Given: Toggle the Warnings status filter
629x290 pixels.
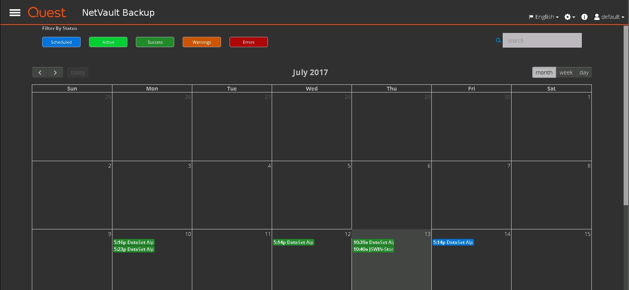Looking at the screenshot, I should 202,42.
